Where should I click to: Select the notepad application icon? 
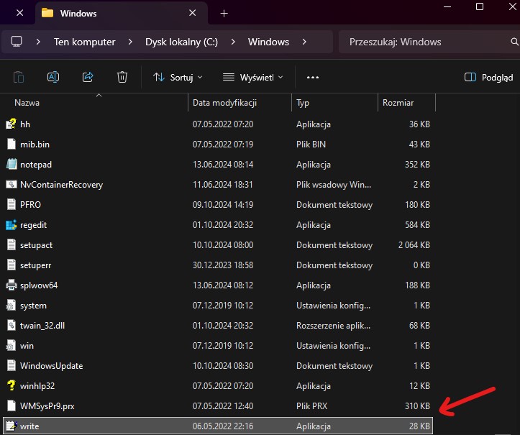tap(12, 165)
